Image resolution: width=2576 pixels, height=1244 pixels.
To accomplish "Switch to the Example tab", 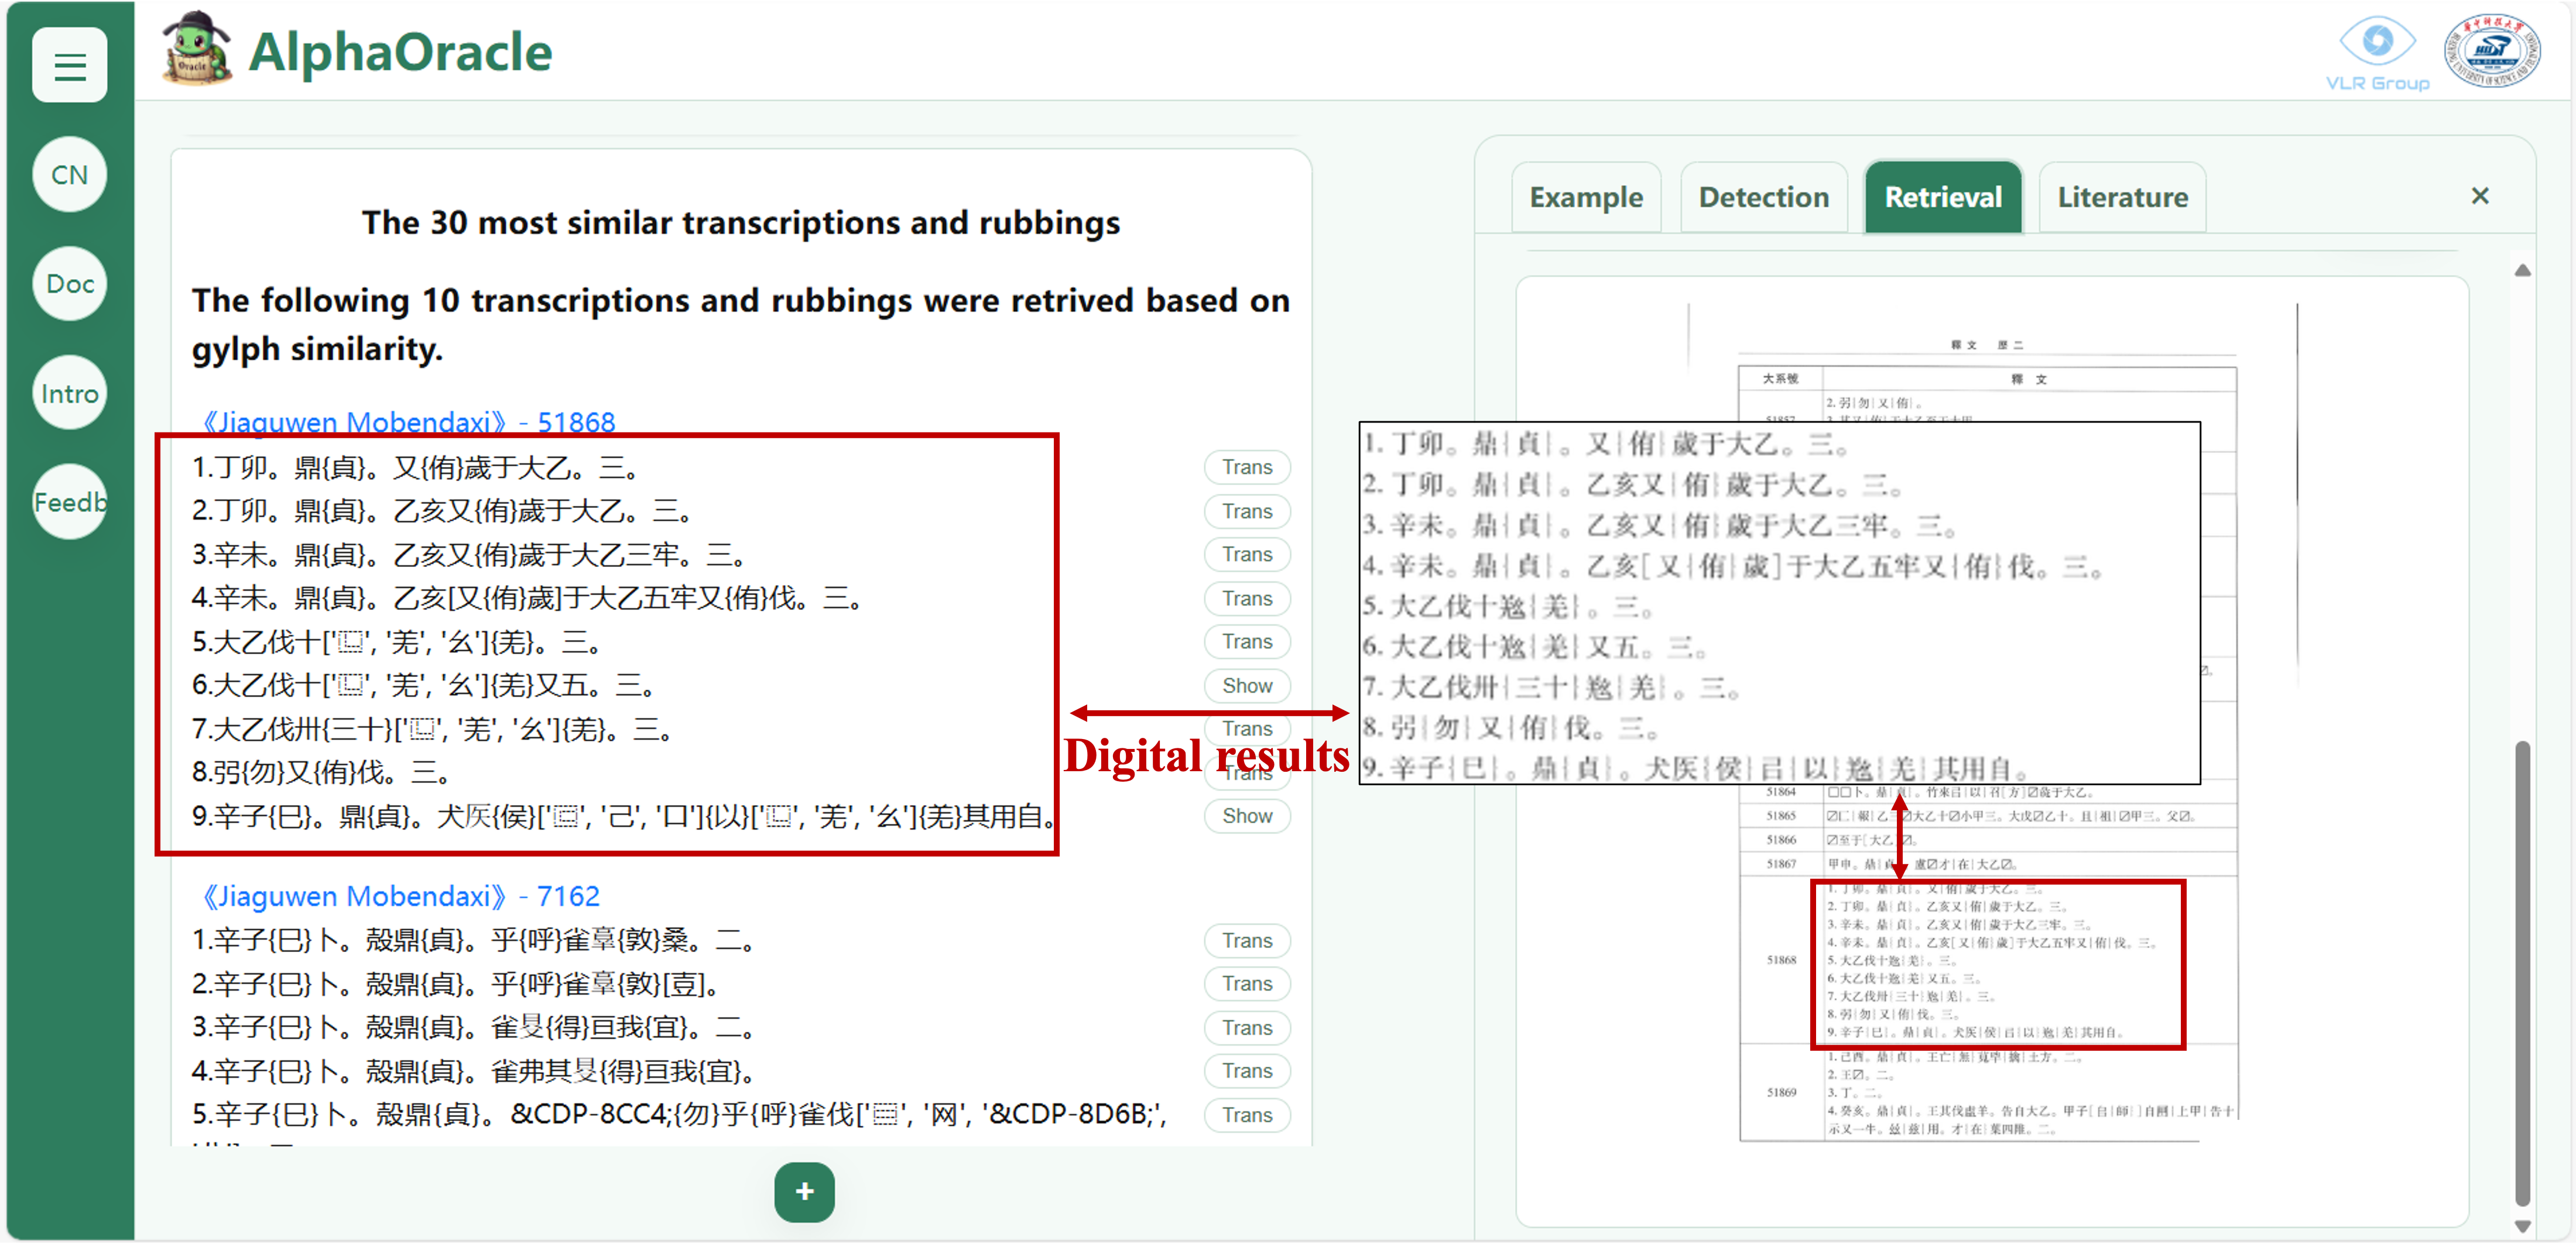I will click(x=1586, y=198).
